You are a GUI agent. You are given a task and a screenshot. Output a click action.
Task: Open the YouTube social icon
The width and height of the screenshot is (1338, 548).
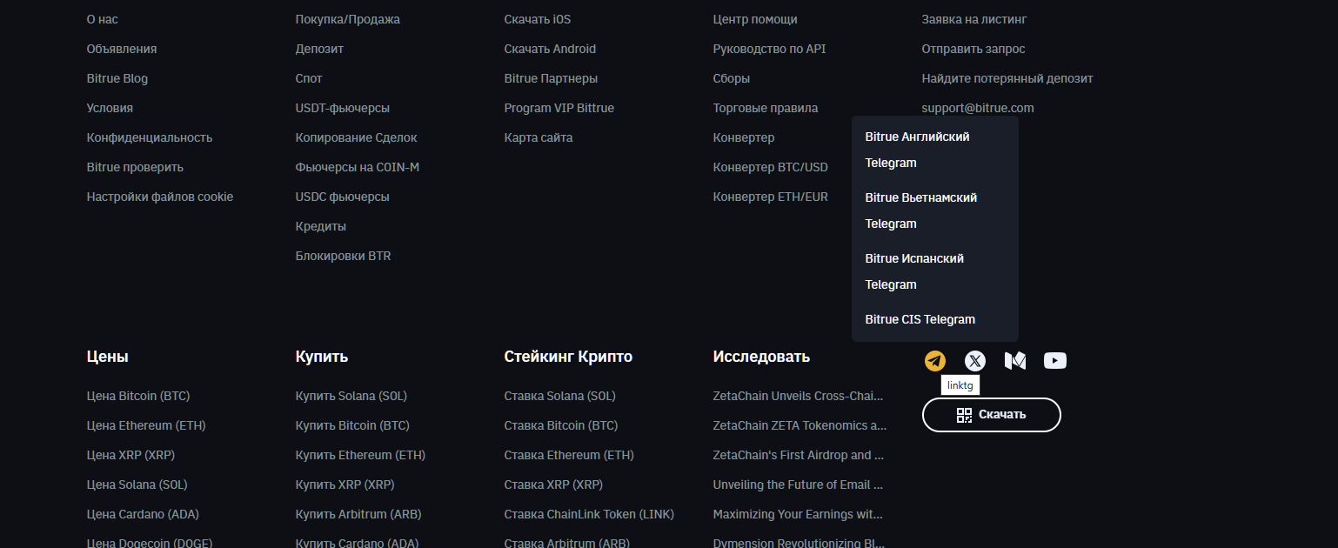pos(1055,361)
